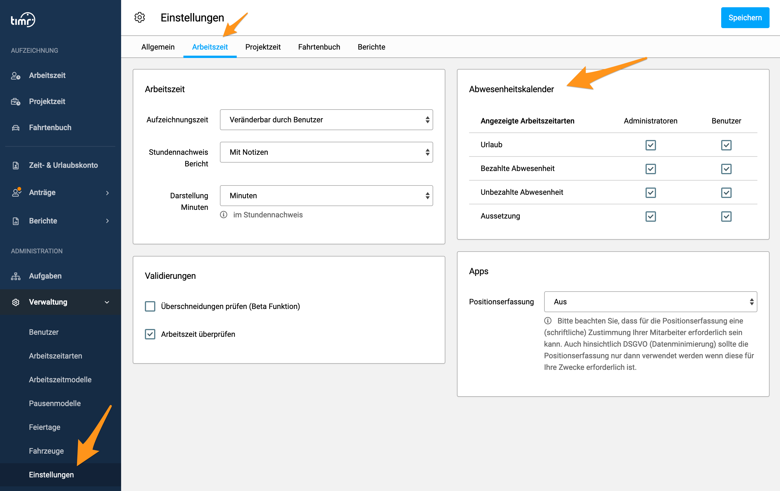This screenshot has width=780, height=491.
Task: Open the Stundennachweis Bericht dropdown
Action: coord(326,152)
